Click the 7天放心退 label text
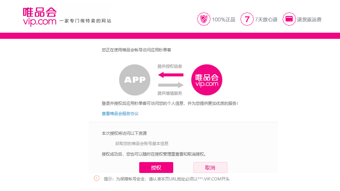This screenshot has width=340, height=191. [266, 20]
